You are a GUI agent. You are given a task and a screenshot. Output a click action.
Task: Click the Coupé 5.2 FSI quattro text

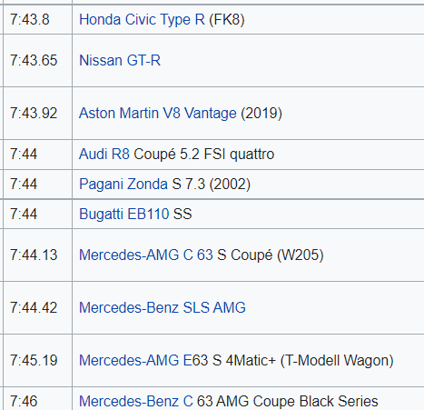click(x=204, y=155)
